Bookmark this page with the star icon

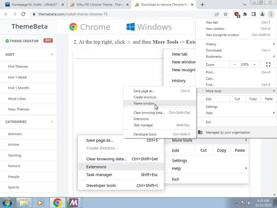(226, 14)
